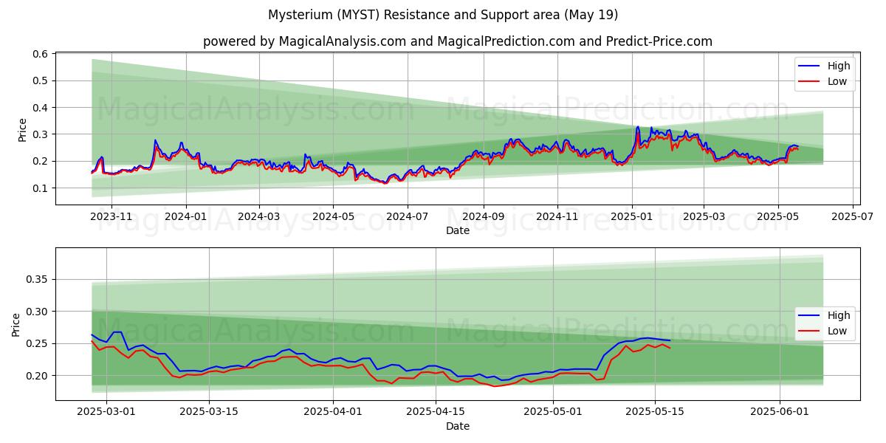Click the '2024-09' x-axis tick label

coord(483,217)
